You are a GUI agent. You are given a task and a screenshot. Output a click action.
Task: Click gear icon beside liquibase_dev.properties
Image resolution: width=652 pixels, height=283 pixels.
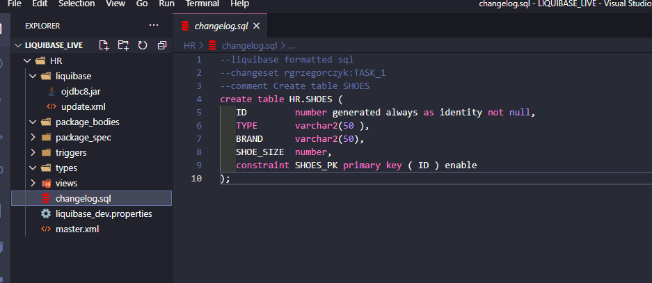[x=46, y=214]
